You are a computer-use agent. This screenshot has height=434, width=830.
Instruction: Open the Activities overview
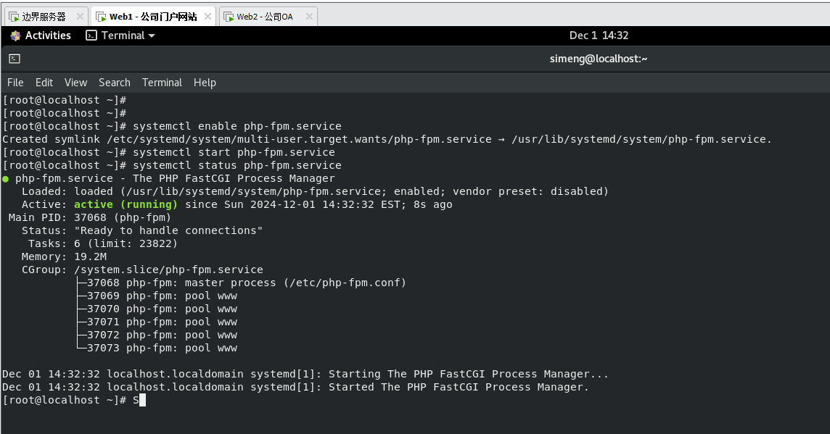pyautogui.click(x=48, y=36)
